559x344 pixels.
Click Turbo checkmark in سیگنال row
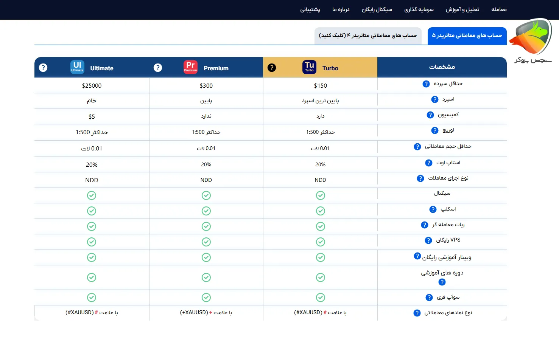pyautogui.click(x=321, y=195)
